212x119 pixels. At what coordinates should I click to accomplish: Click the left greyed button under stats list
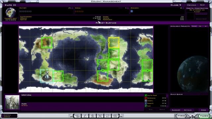tap(150, 109)
